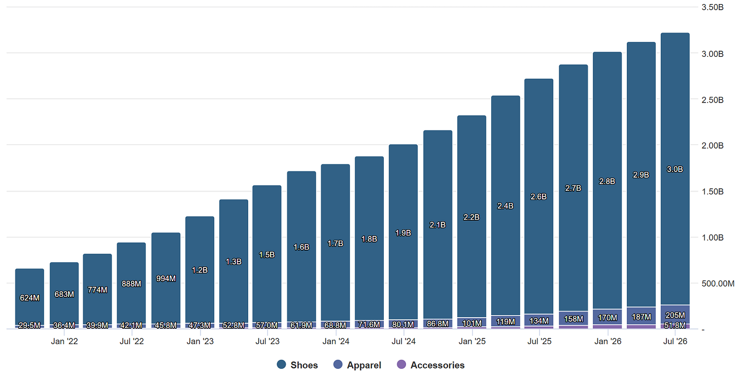The width and height of the screenshot is (739, 376).
Task: Select the 134M Apparel value label
Action: (x=539, y=321)
